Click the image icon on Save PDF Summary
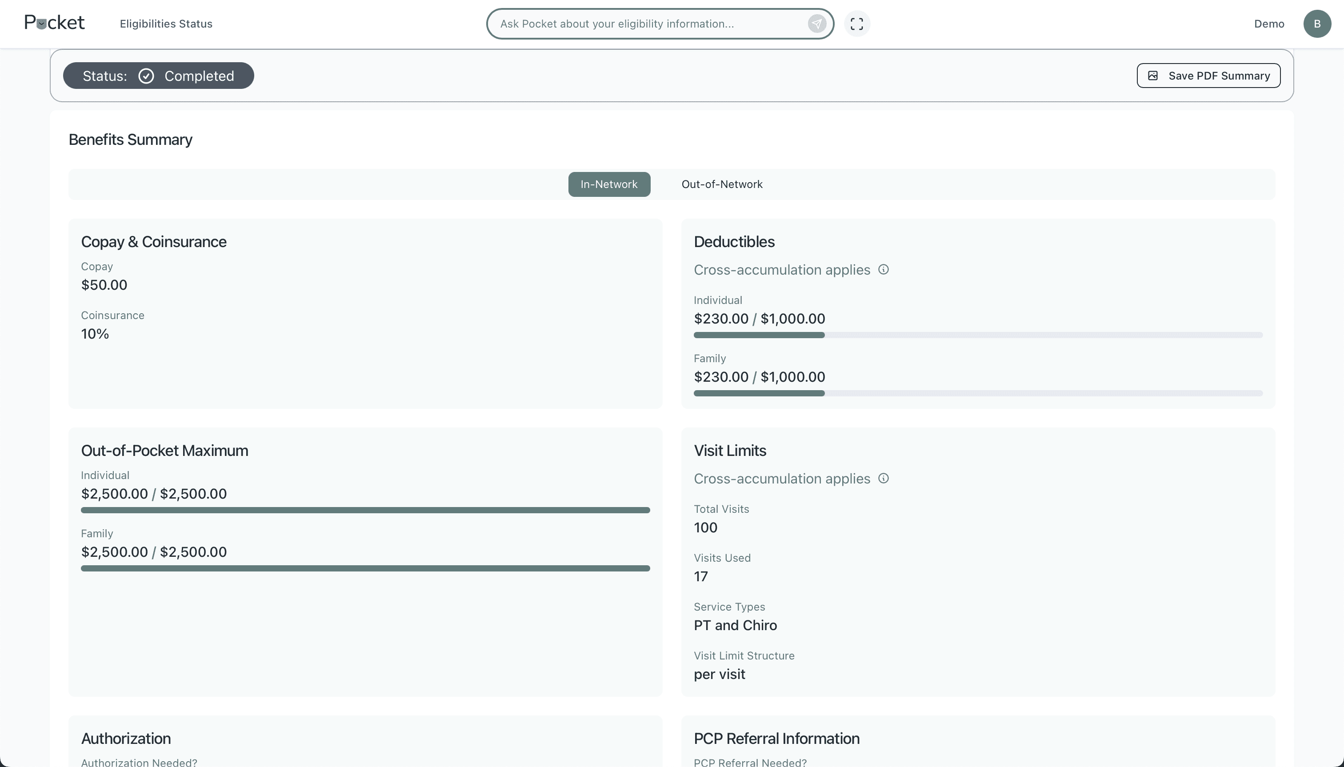 pos(1153,76)
